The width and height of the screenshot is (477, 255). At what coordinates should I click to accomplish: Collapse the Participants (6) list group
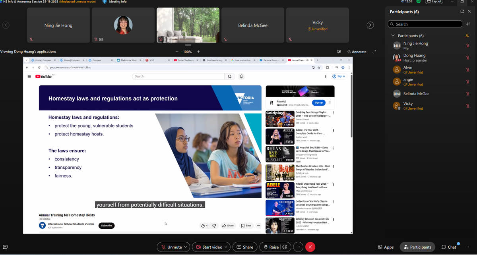coord(393,36)
